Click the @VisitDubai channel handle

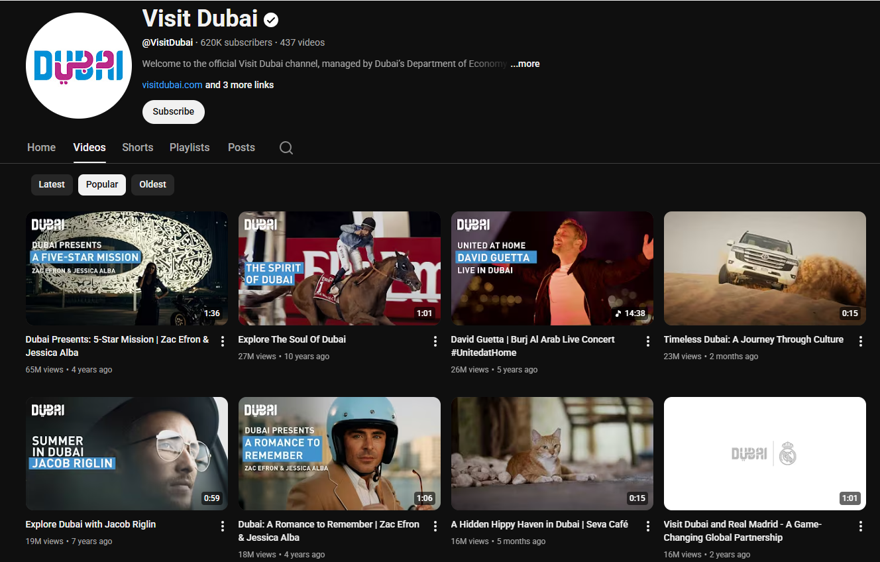coord(168,42)
